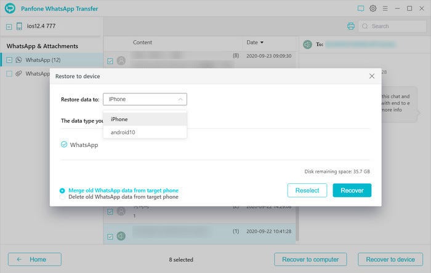This screenshot has height=273, width=431.
Task: Click the Recover button
Action: (x=352, y=190)
